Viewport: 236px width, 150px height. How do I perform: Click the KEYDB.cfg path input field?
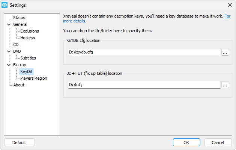click(x=144, y=52)
